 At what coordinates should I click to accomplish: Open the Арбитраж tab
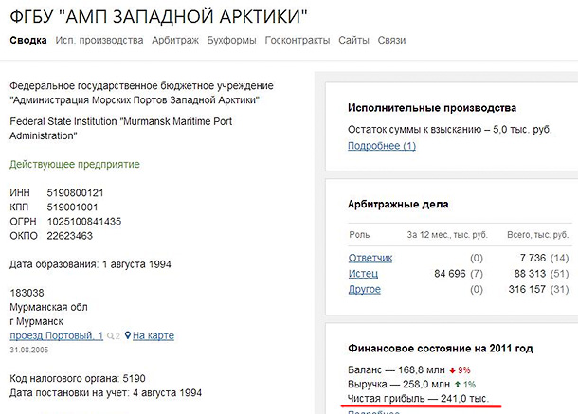tap(179, 41)
